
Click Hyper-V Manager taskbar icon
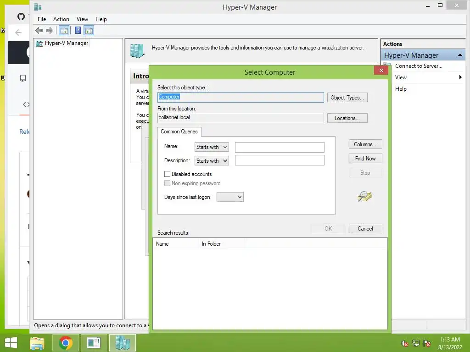click(122, 343)
